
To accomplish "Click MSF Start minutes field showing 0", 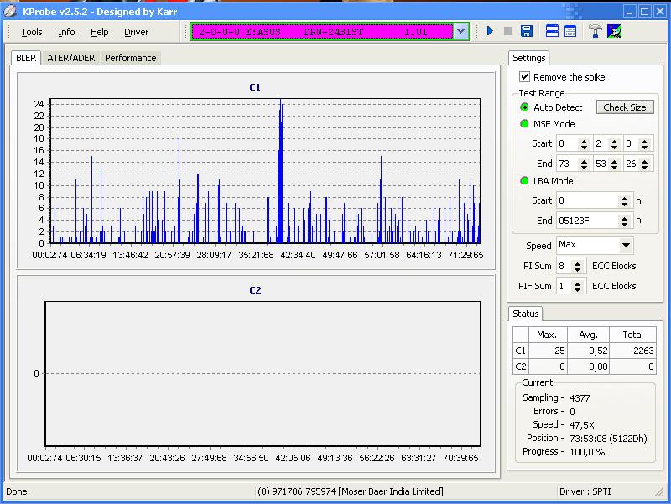I will coord(567,143).
